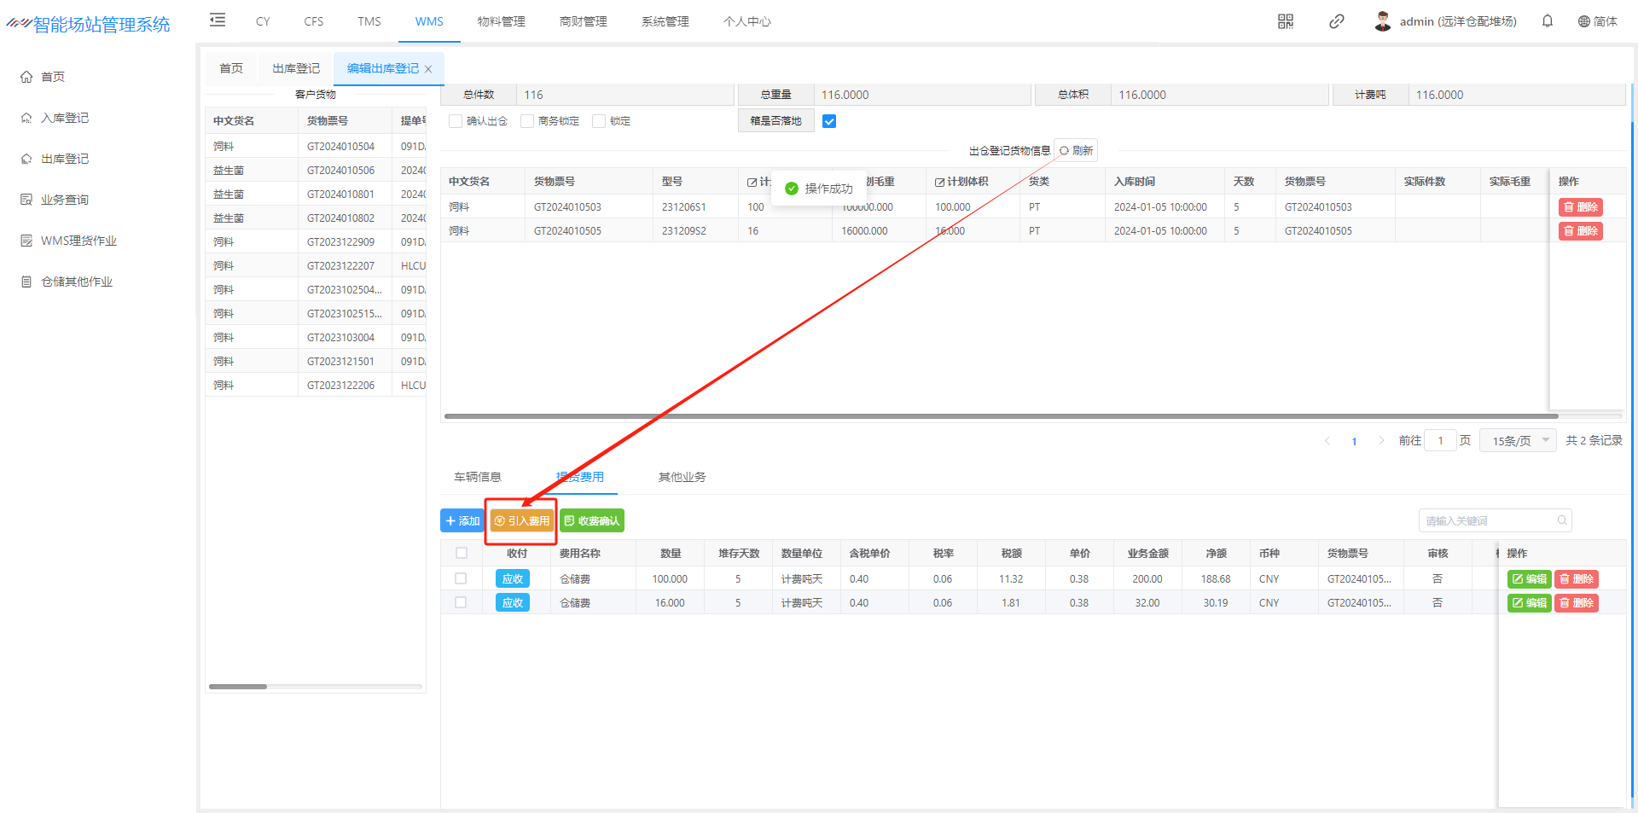Tick the 商务锁定 checkbox

(527, 121)
